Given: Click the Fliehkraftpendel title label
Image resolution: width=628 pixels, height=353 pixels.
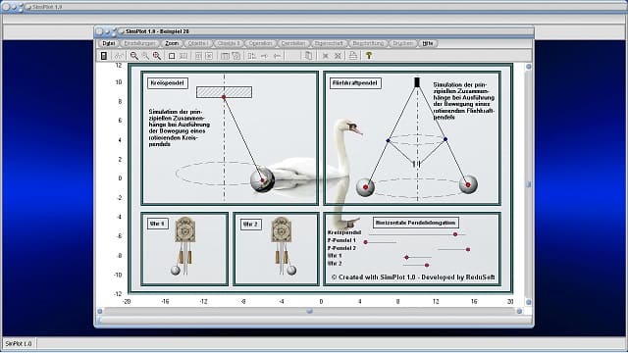Looking at the screenshot, I should pyautogui.click(x=355, y=83).
